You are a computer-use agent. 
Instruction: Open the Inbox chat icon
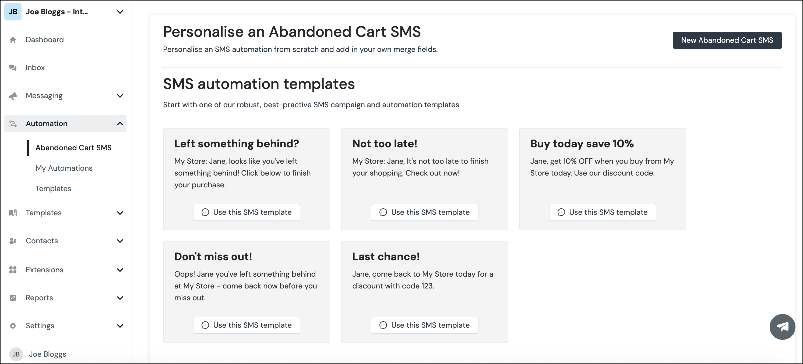click(13, 67)
